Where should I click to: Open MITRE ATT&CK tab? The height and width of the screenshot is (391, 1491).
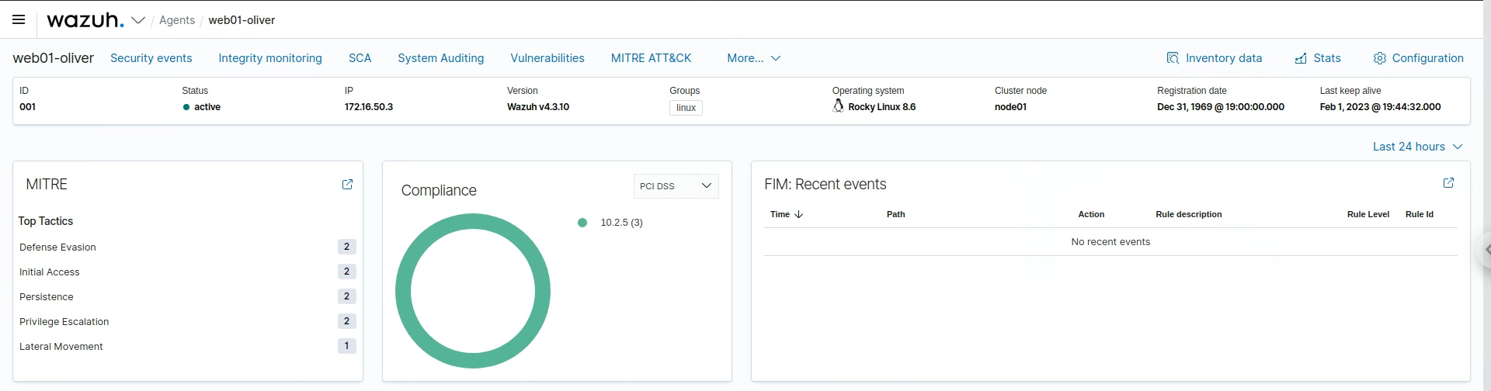pyautogui.click(x=651, y=58)
